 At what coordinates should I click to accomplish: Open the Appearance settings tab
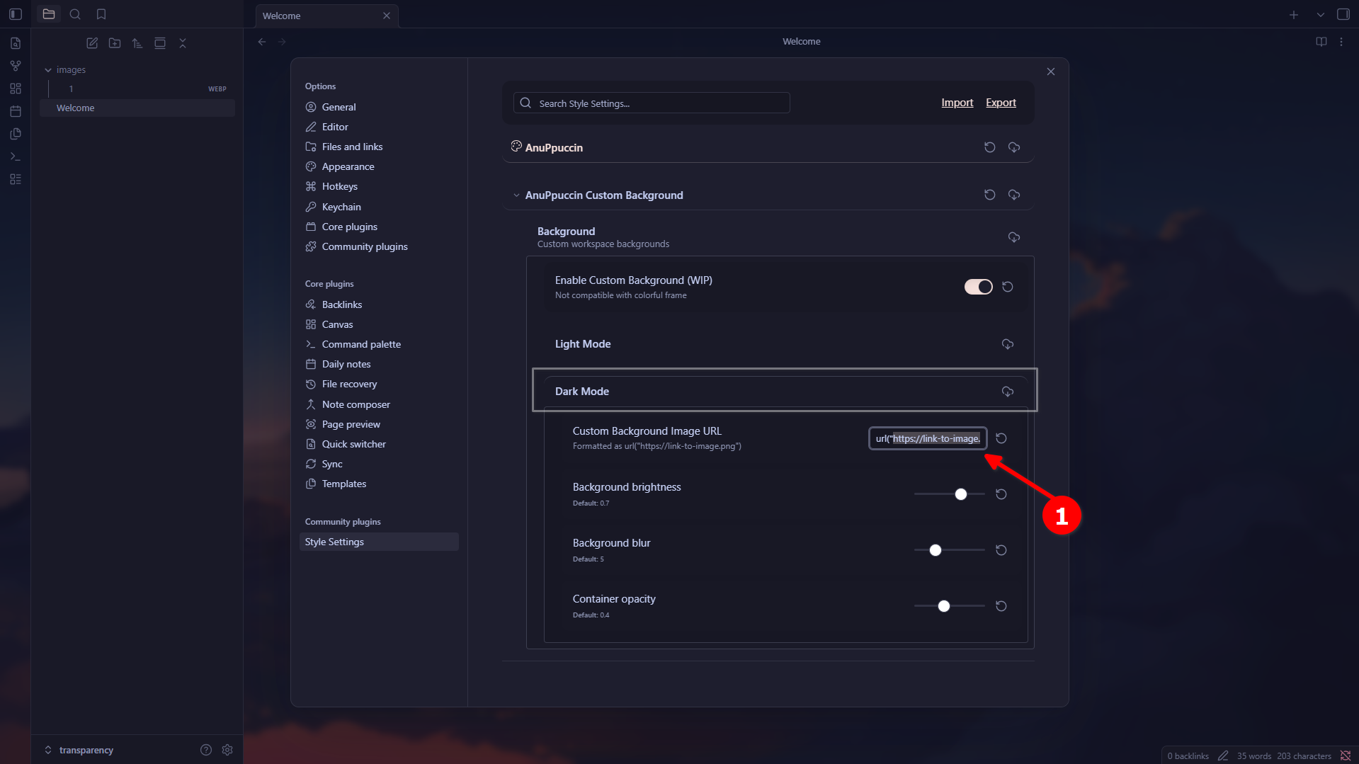coord(348,166)
